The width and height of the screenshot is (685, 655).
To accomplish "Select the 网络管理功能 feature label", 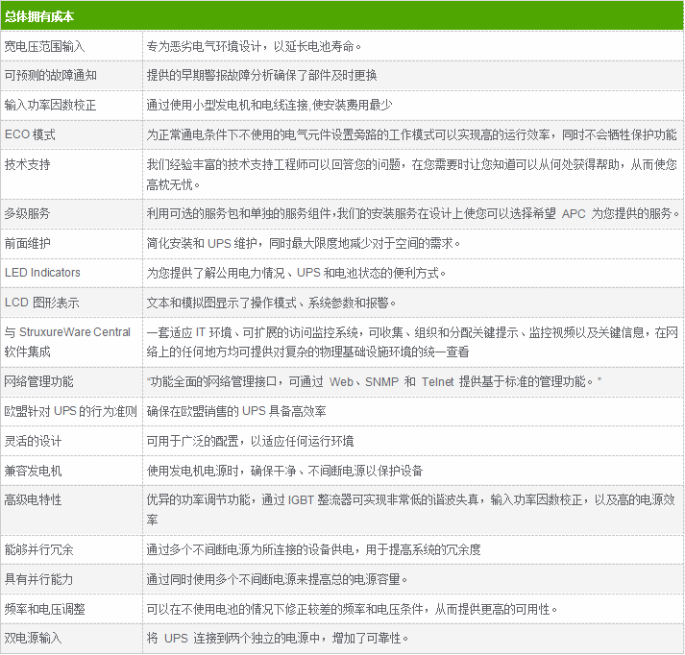I will point(38,381).
